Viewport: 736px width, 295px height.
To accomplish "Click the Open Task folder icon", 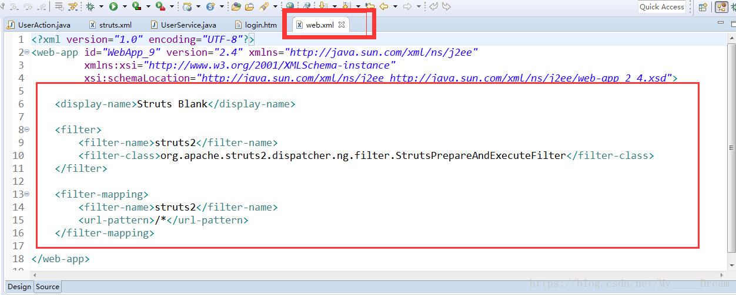I will (x=249, y=6).
